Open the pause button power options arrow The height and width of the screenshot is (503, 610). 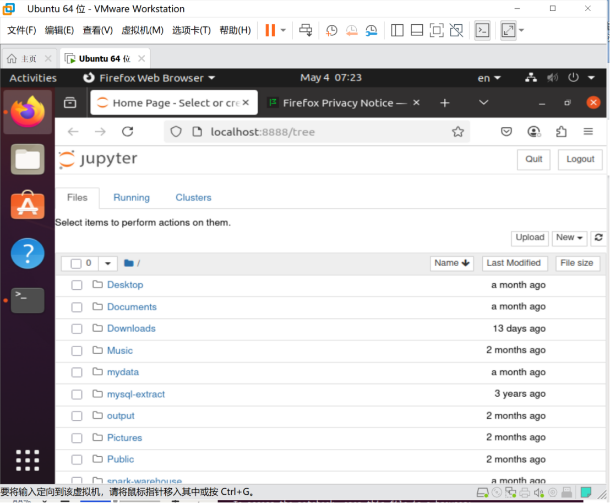click(283, 30)
